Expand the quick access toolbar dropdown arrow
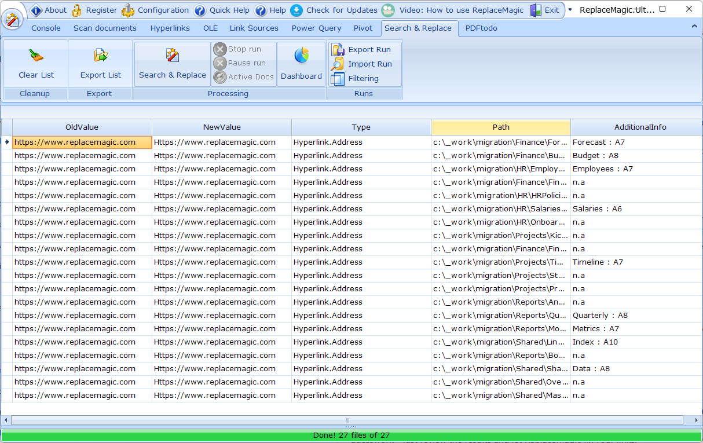 570,10
